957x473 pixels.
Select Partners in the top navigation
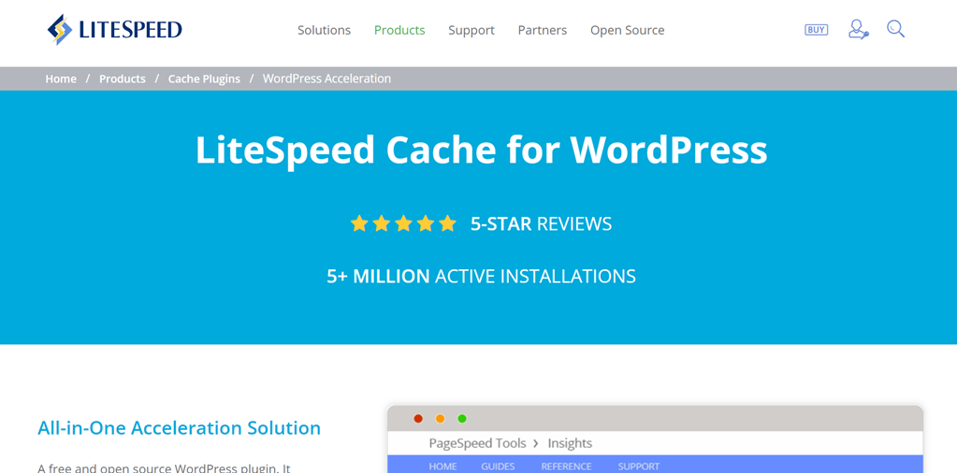pos(543,30)
